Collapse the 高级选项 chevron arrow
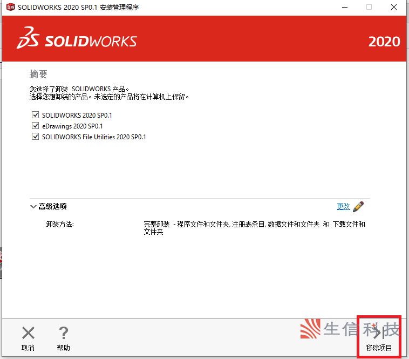 pos(33,207)
